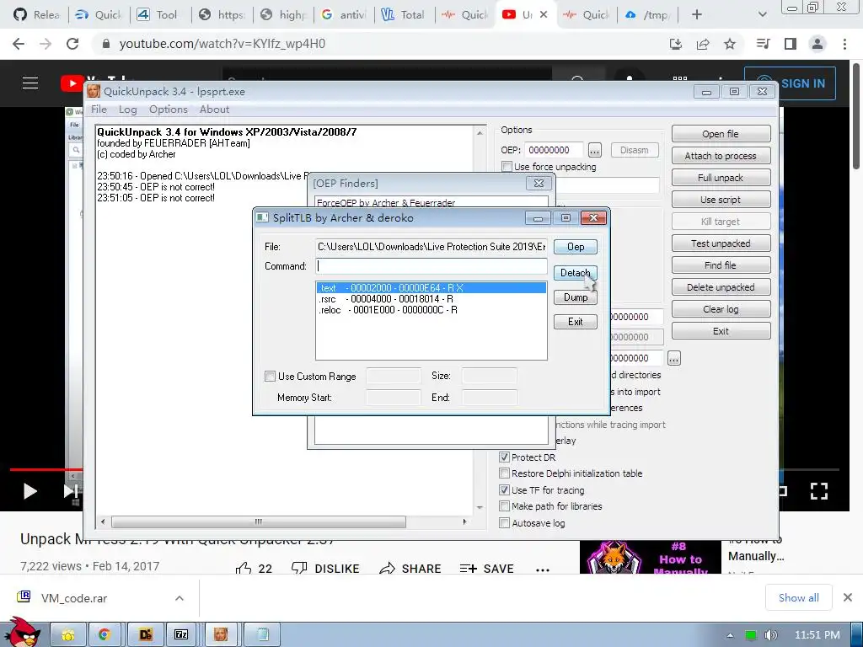Click DISLIKE under the video
This screenshot has width=863, height=647.
pyautogui.click(x=325, y=569)
